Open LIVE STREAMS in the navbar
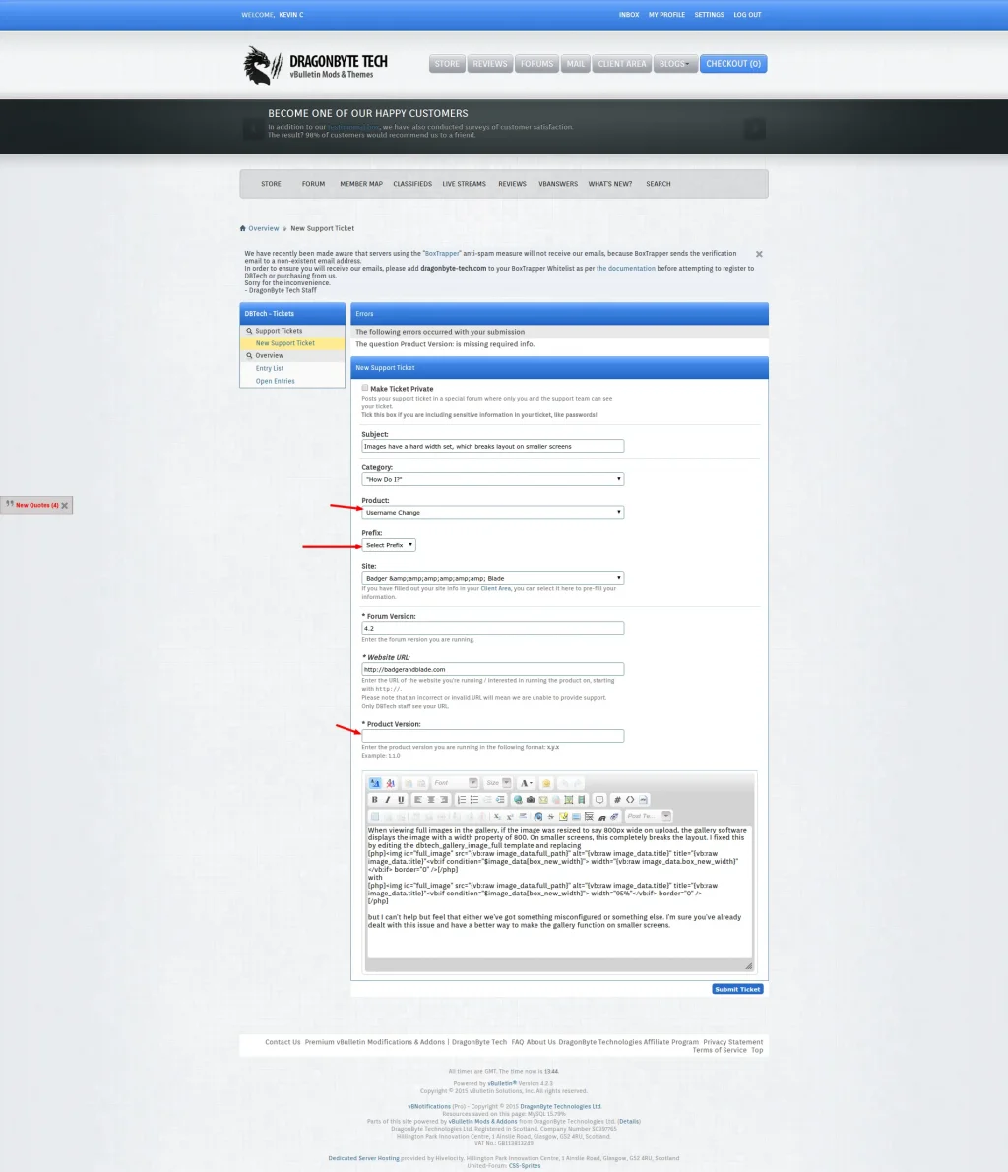The image size is (1008, 1172). click(x=465, y=184)
